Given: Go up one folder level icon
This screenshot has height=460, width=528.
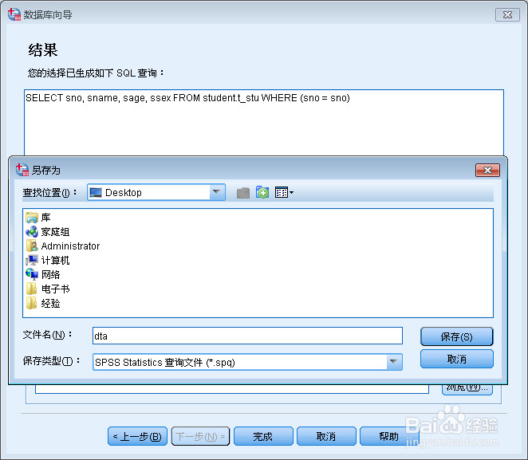Looking at the screenshot, I should tap(243, 193).
